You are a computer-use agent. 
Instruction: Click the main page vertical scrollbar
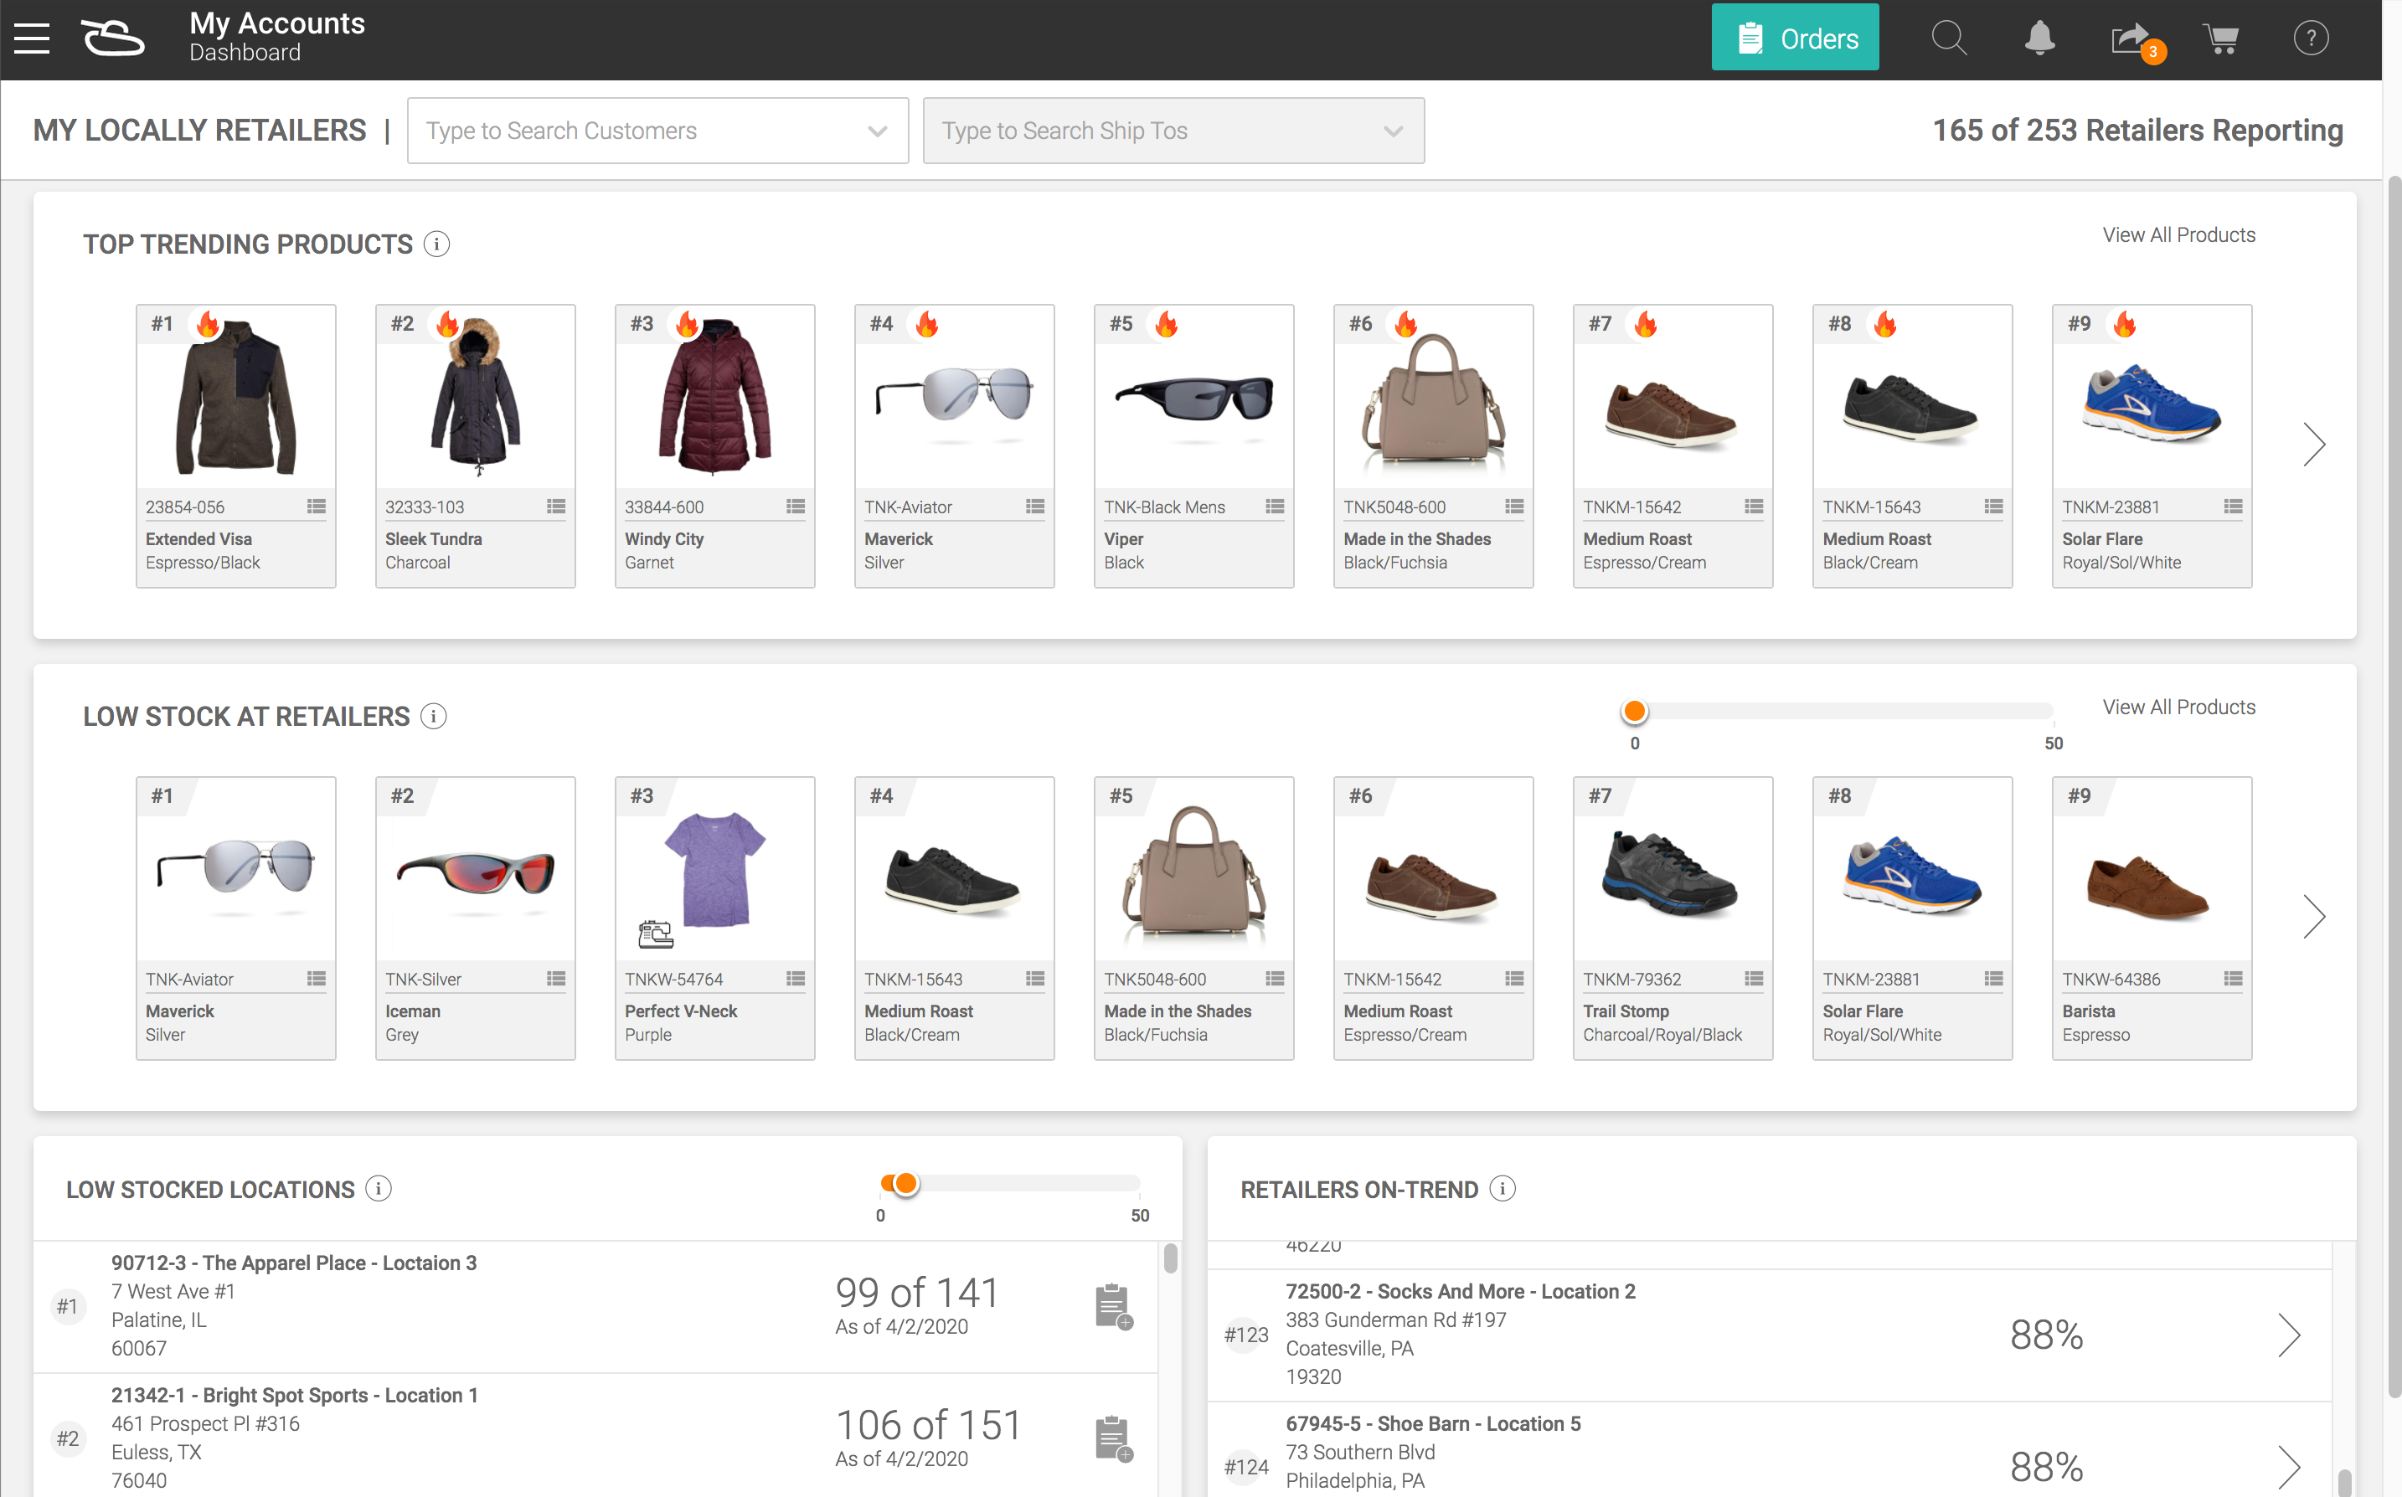[2393, 787]
